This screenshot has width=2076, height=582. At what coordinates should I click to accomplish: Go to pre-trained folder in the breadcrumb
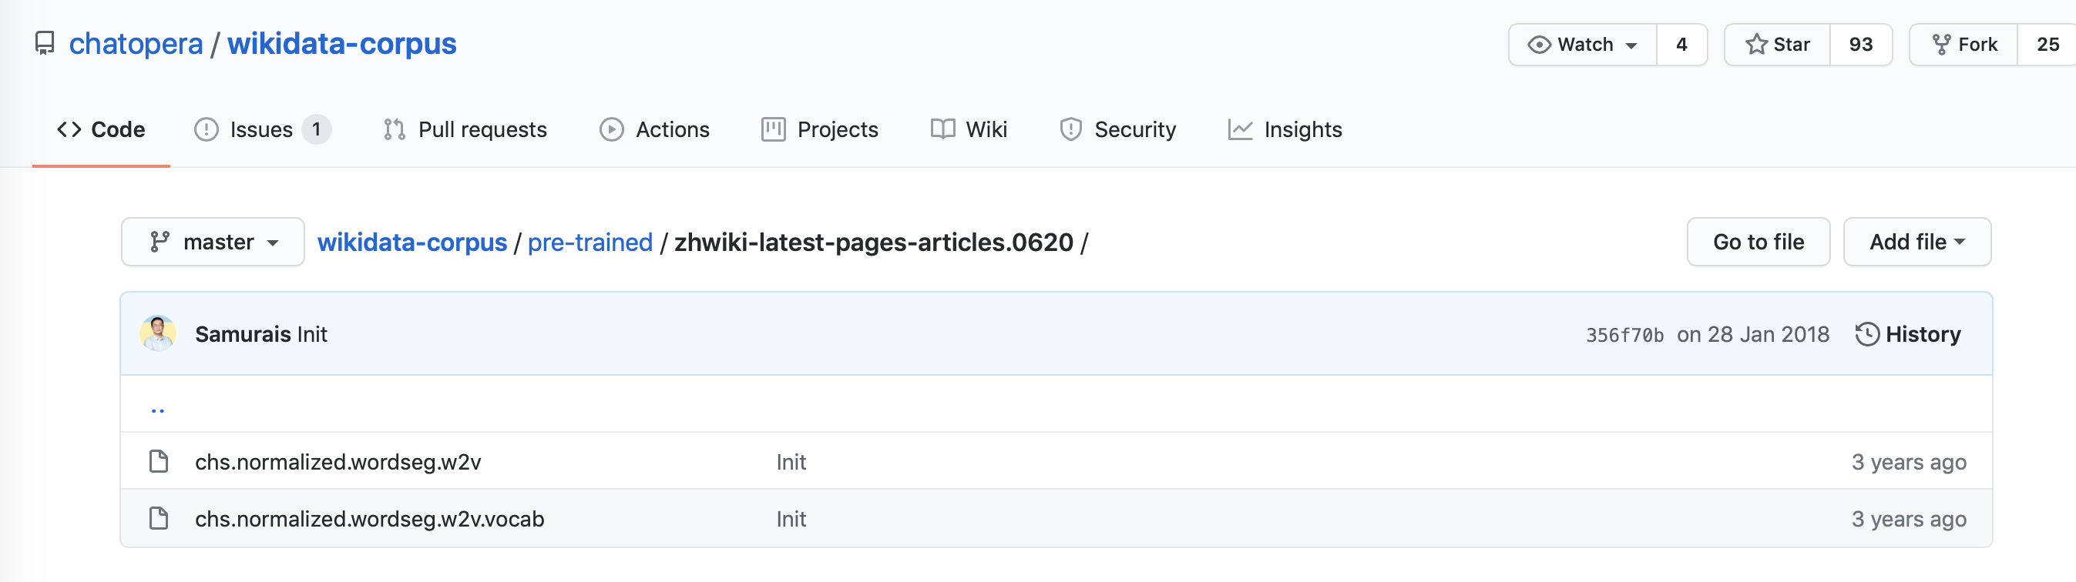coord(590,242)
